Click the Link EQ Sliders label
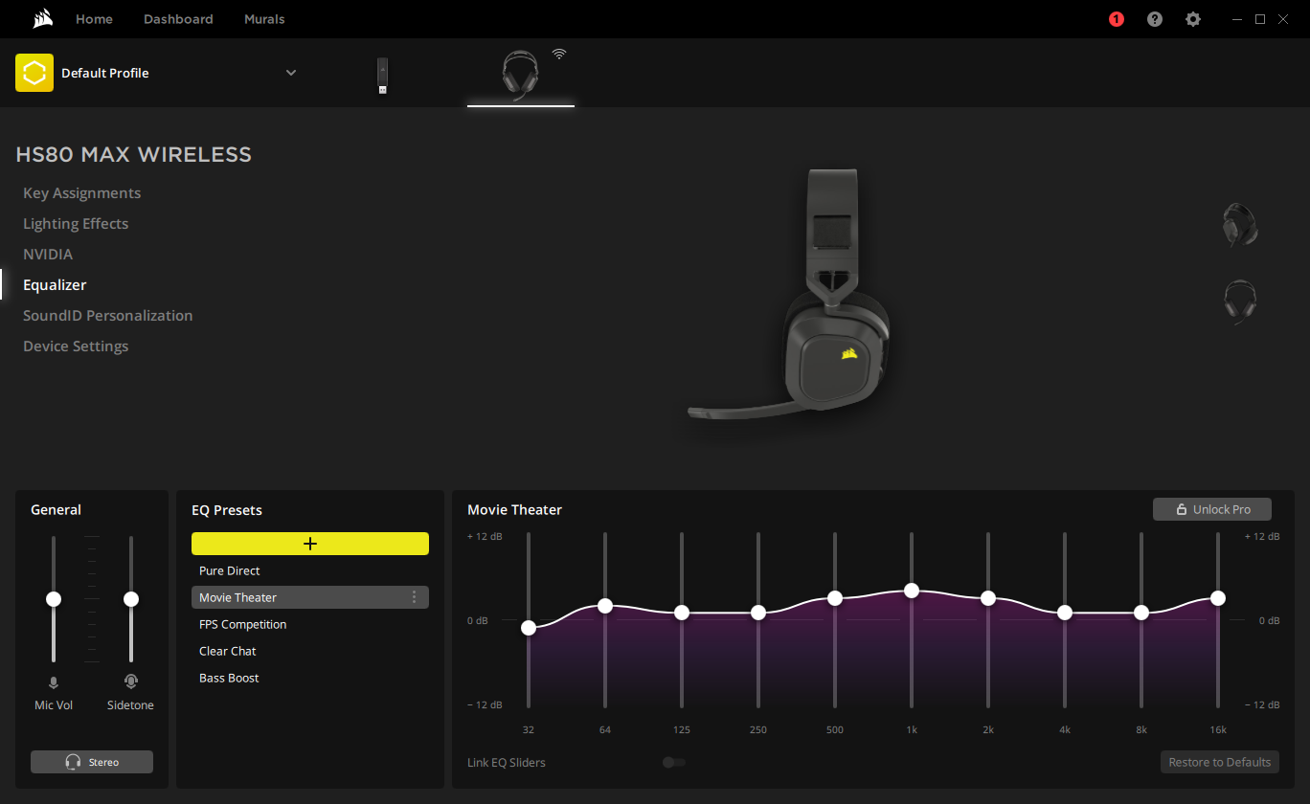 (x=507, y=763)
